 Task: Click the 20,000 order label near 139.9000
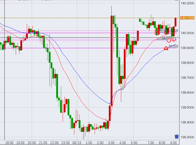(173, 46)
